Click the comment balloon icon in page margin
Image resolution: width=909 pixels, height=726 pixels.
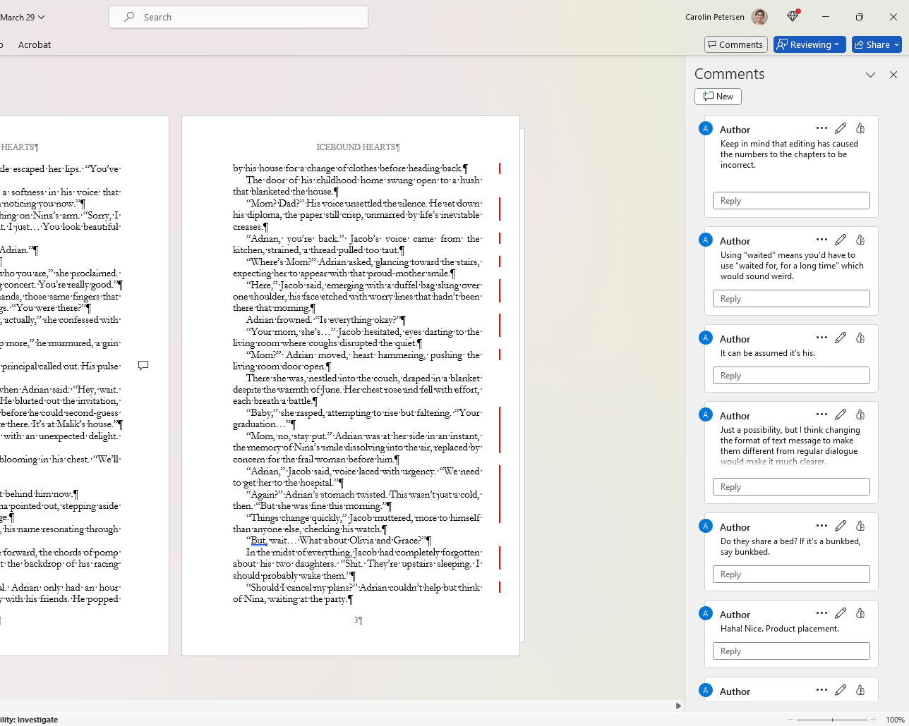coord(143,366)
